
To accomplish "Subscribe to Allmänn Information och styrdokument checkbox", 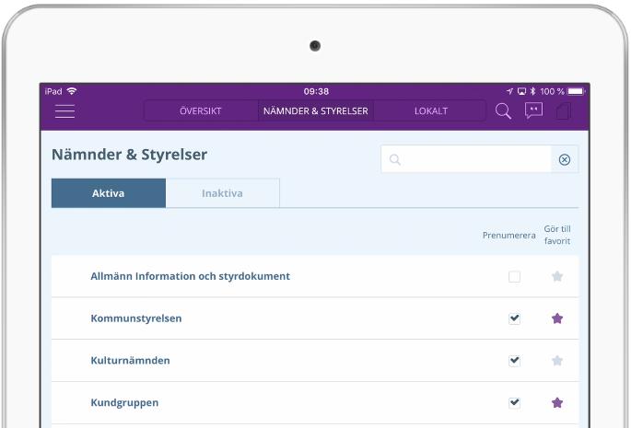I will [x=514, y=277].
